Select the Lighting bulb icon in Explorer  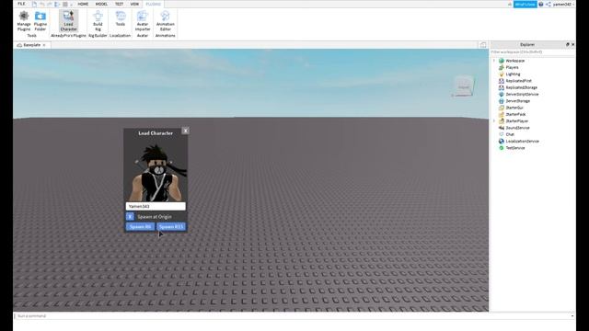[x=501, y=74]
